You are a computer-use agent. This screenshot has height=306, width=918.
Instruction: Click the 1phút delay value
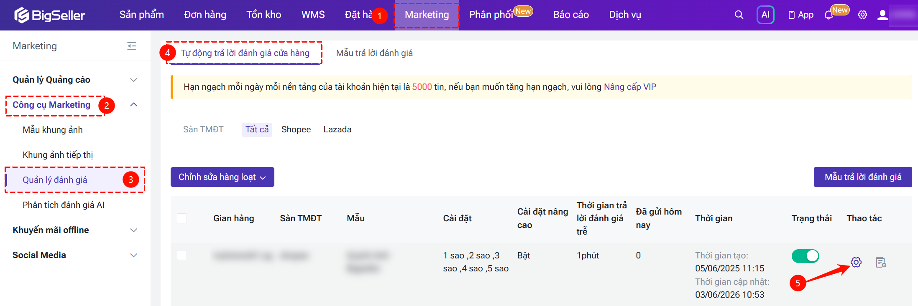pyautogui.click(x=588, y=255)
